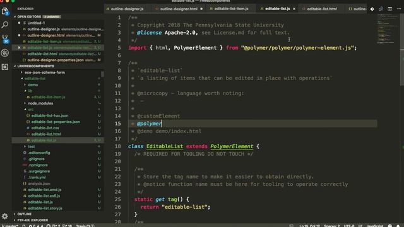The width and height of the screenshot is (404, 227).
Task: Close editable-list.js in Open Editors list
Action: (x=19, y=48)
